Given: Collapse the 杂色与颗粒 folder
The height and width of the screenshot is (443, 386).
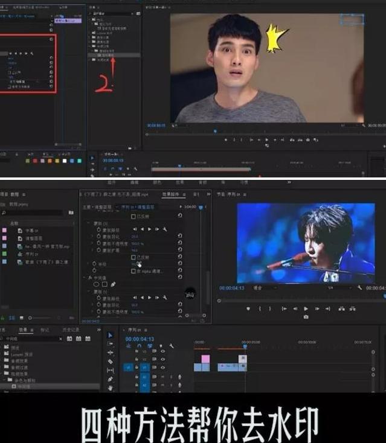Looking at the screenshot, I should pos(4,380).
